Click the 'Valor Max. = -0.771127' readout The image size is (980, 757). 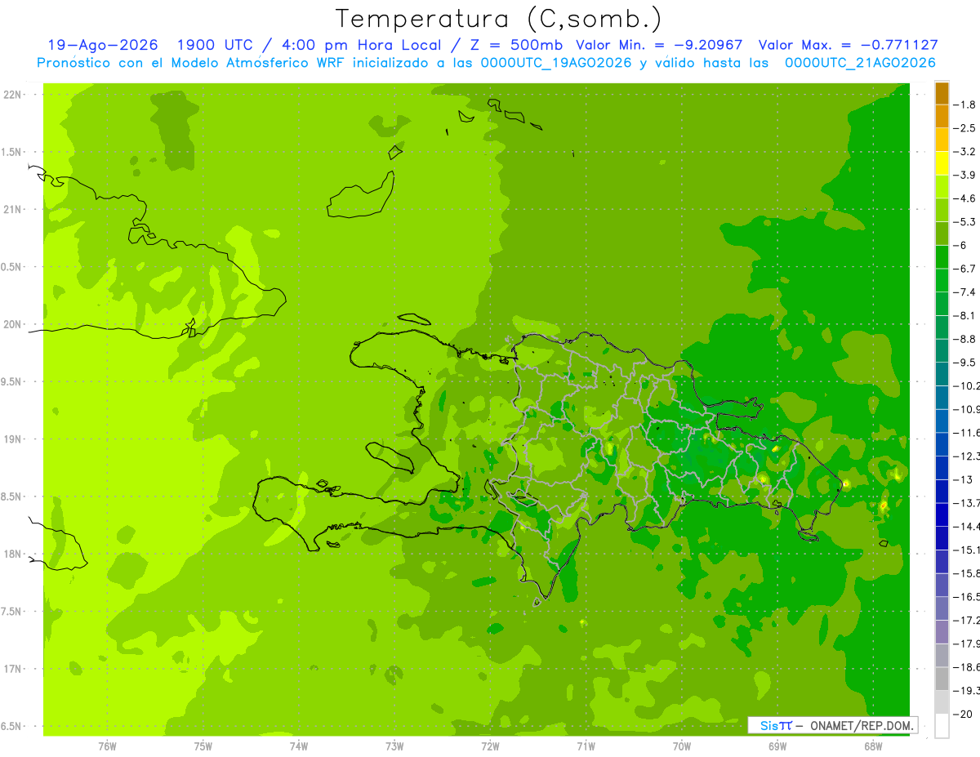click(x=849, y=45)
